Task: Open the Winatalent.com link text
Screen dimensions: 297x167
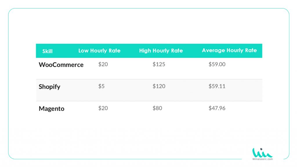Action: tap(262, 159)
